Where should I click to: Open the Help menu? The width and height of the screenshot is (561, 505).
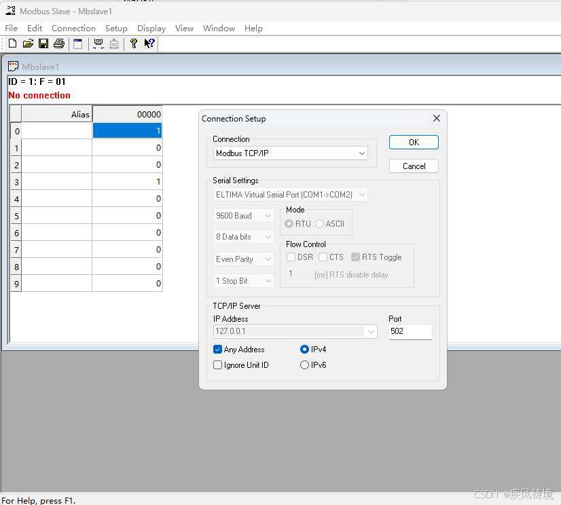[253, 29]
